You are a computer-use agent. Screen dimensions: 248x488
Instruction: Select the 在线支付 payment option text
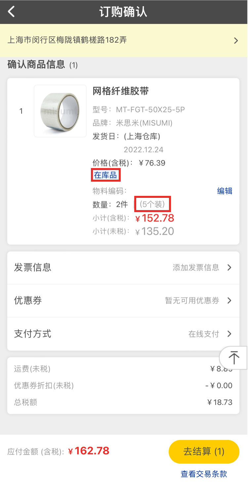click(x=204, y=334)
